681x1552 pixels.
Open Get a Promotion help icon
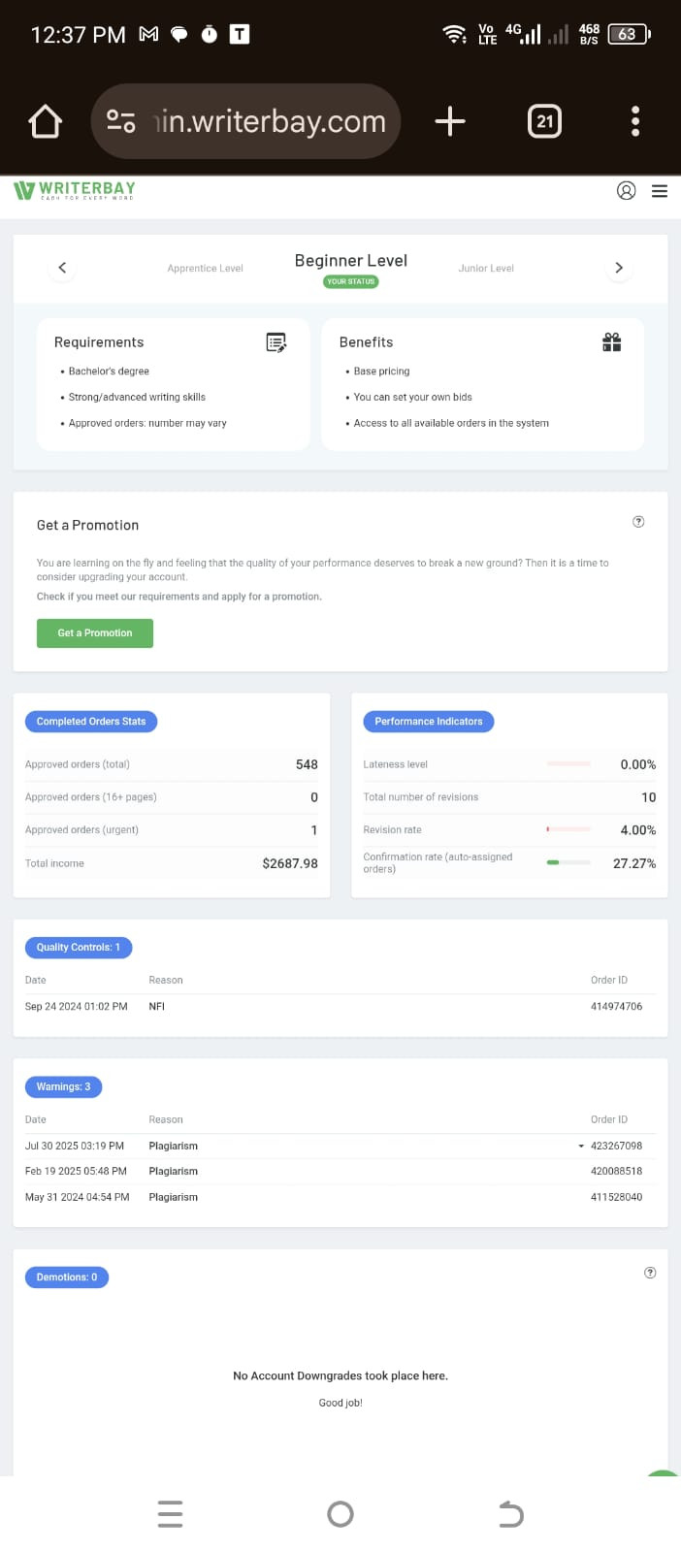pos(638,522)
